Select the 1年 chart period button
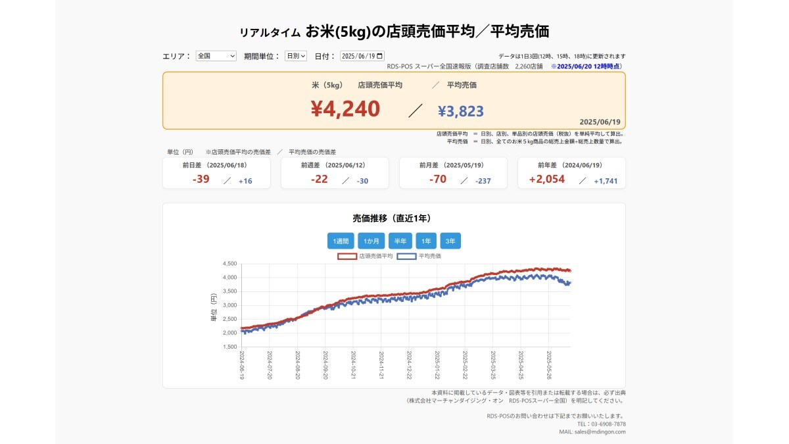 click(426, 241)
